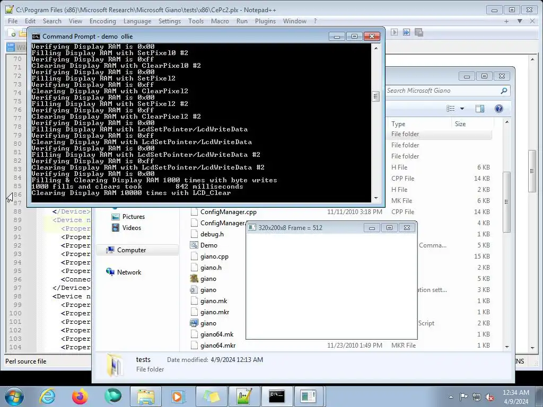Viewport: 543px width, 407px height.
Task: Click the green sphere app on taskbar
Action: click(113, 396)
